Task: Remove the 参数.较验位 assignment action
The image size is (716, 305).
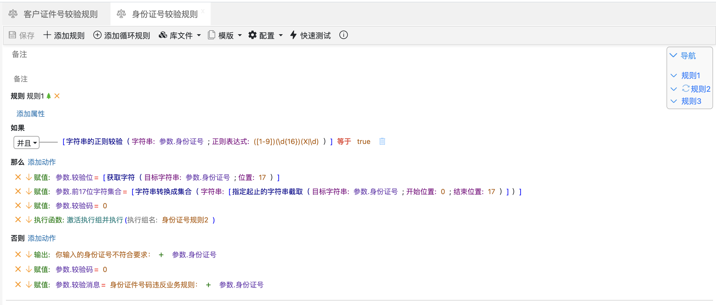Action: tap(18, 177)
